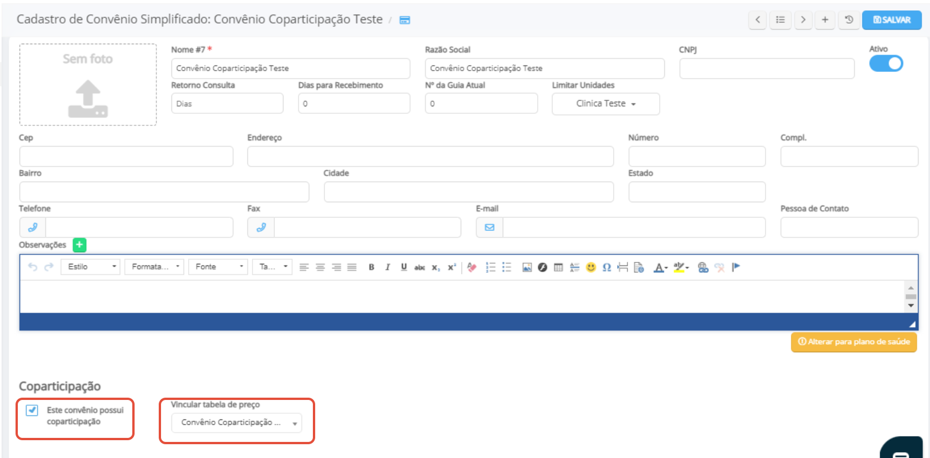Screen dimensions: 930x458
Task: Open the Formatação dropdown
Action: [154, 267]
